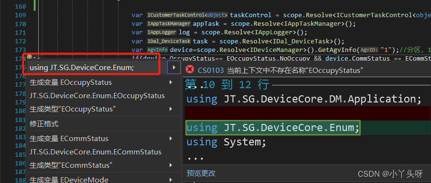Viewport: 431px width, 183px height.
Task: Click the red CS0103 error icon
Action: coord(189,70)
